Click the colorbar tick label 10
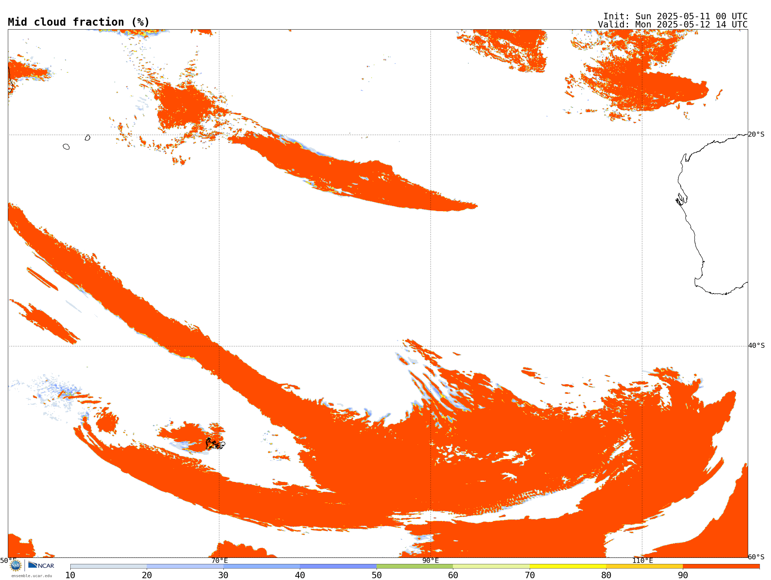 tap(70, 575)
